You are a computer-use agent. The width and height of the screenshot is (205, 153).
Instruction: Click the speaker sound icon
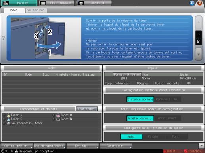pos(192,3)
